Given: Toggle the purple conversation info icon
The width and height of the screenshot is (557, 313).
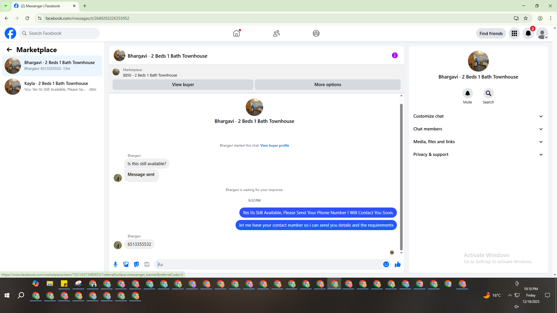Looking at the screenshot, I should coord(395,55).
